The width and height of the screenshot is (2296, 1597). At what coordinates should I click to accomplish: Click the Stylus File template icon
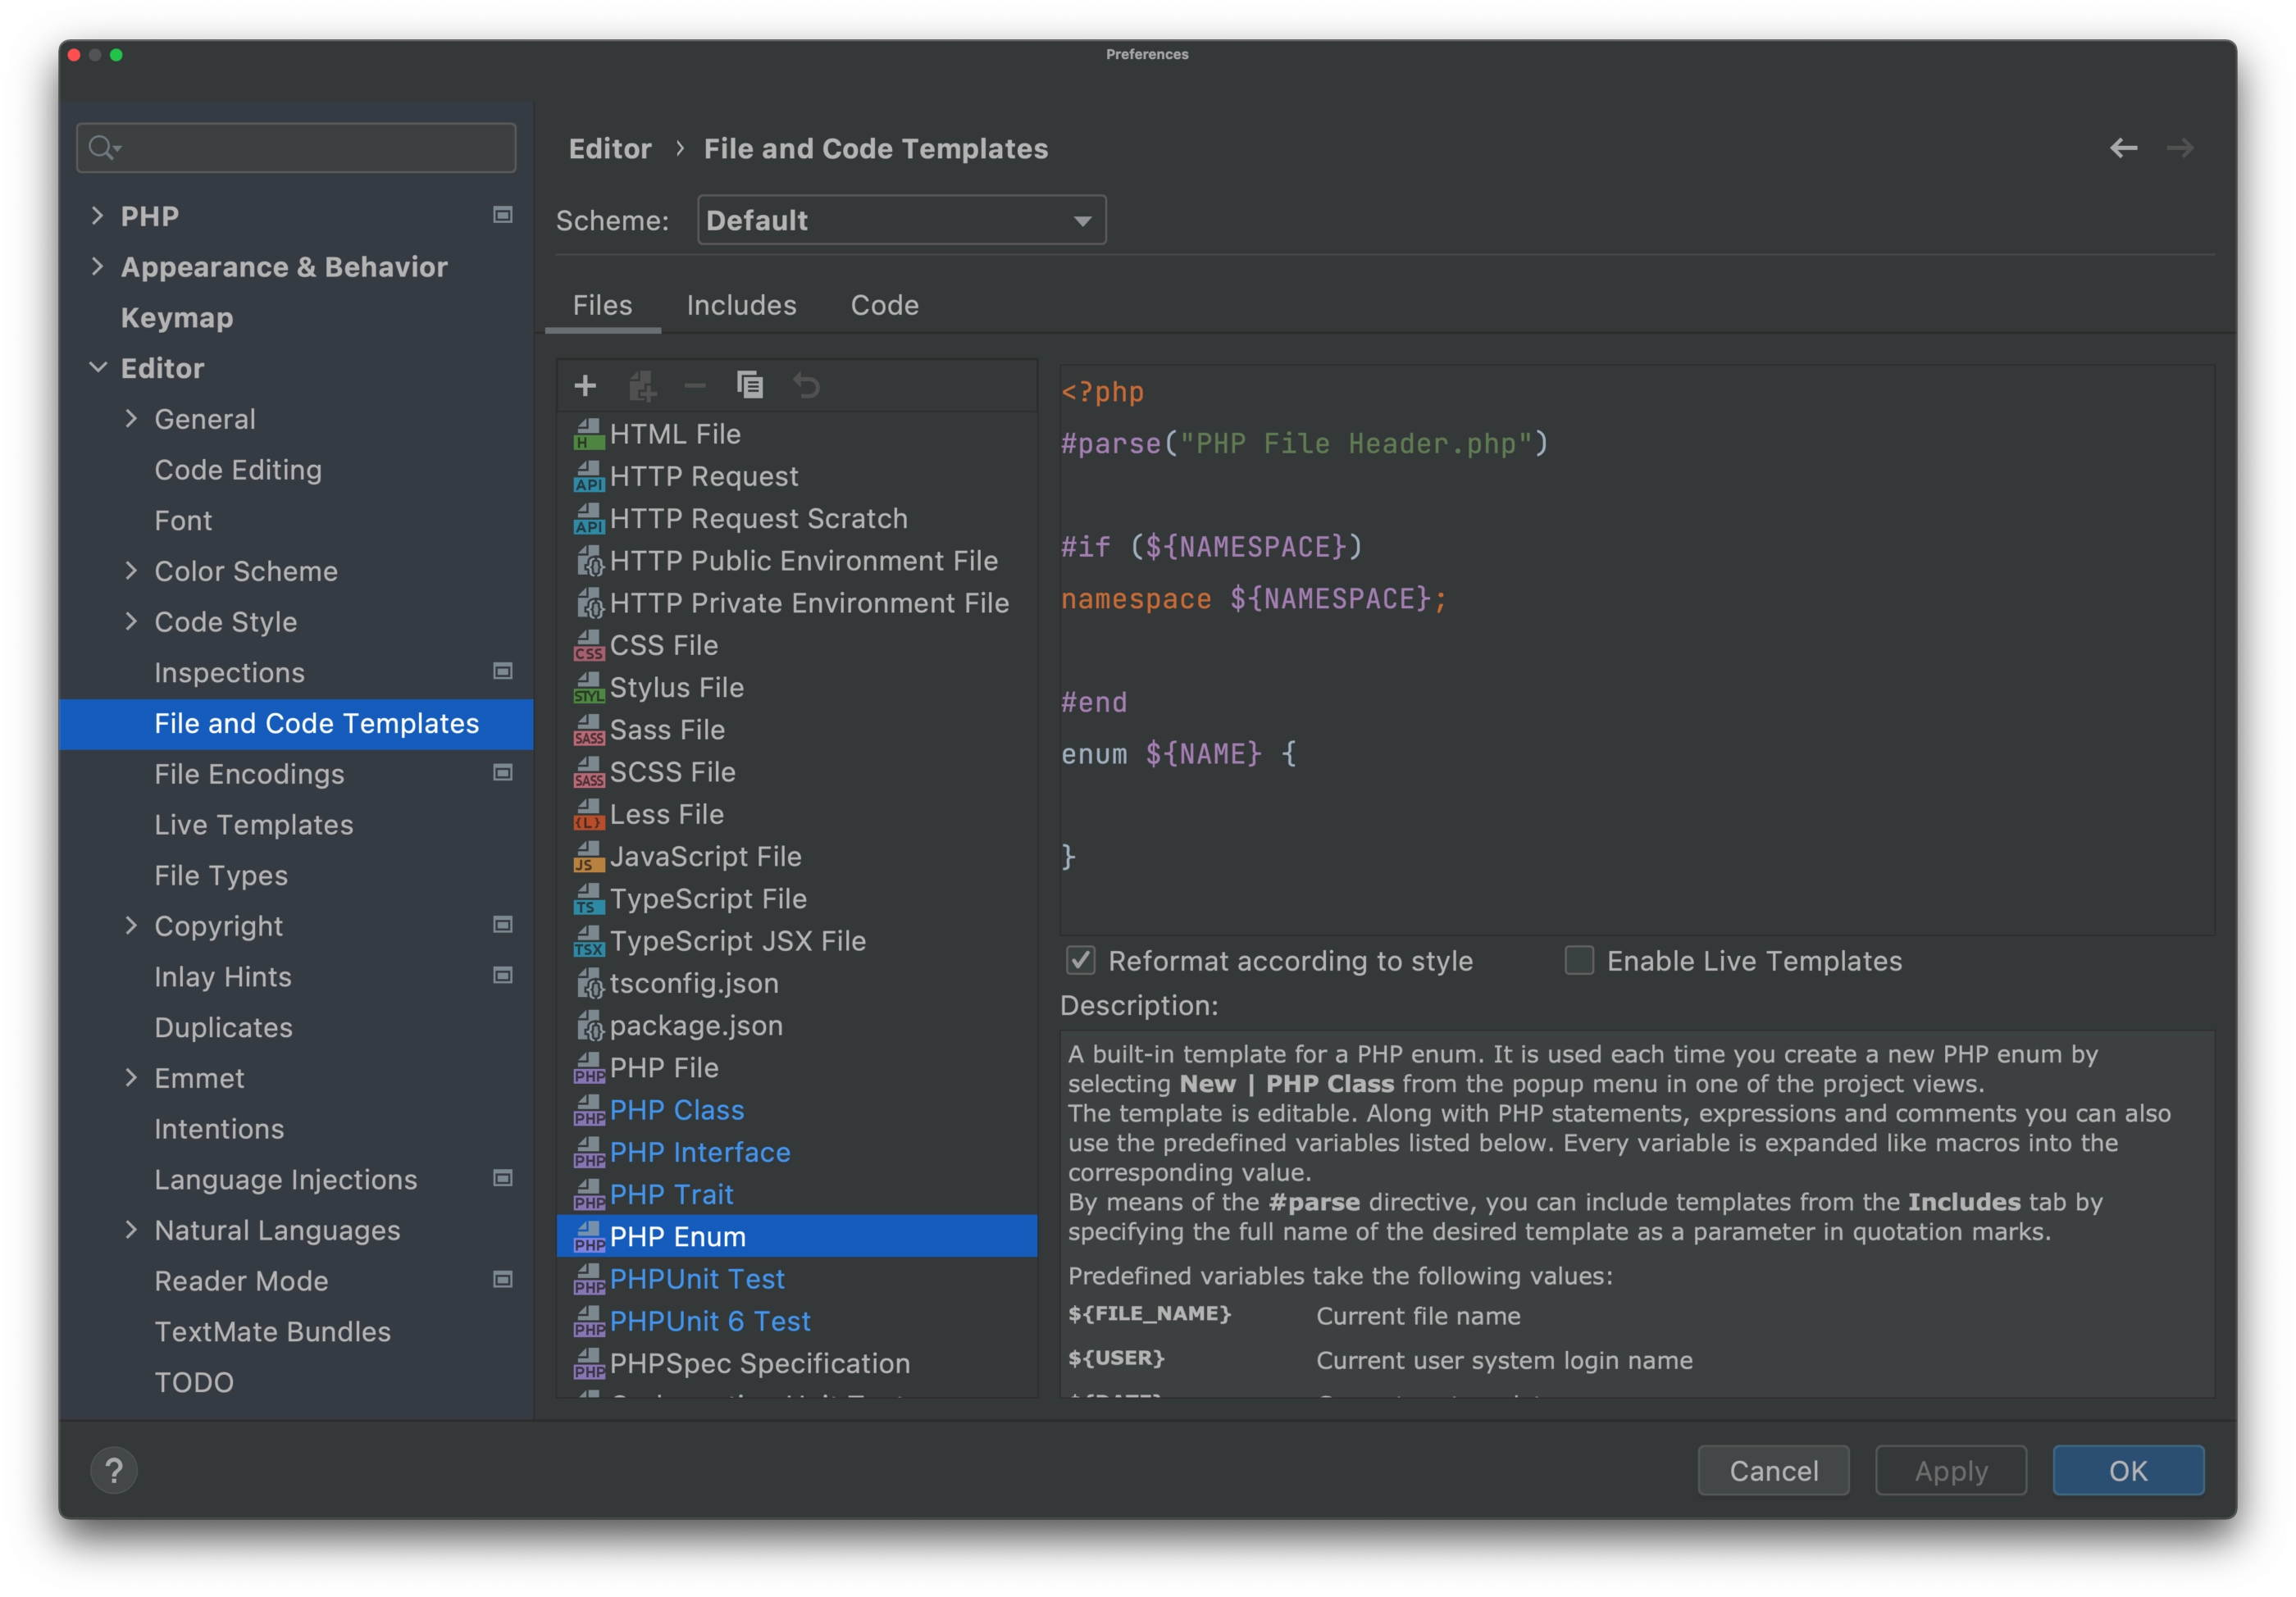coord(589,687)
